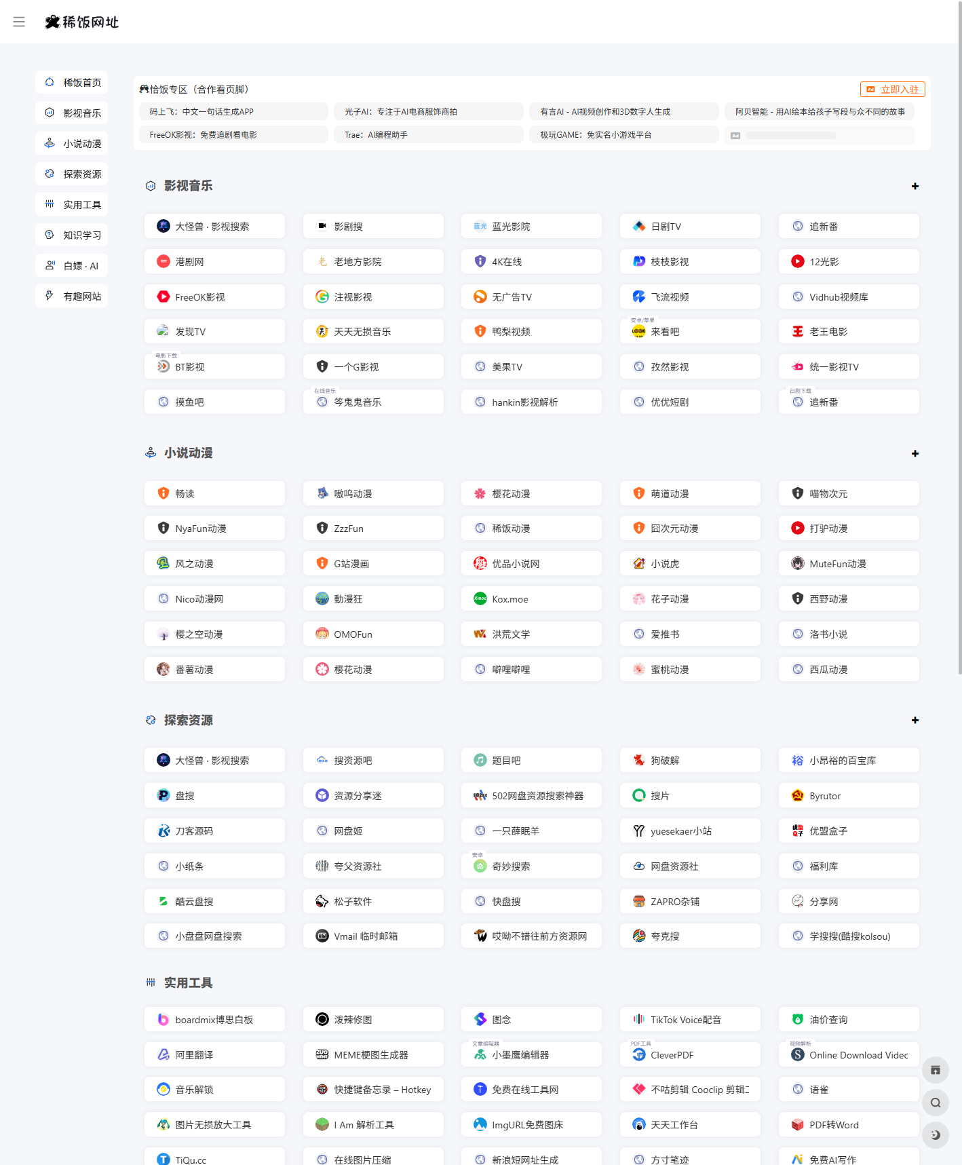The width and height of the screenshot is (962, 1165).
Task: Open the hankin影视解析 link
Action: (531, 402)
